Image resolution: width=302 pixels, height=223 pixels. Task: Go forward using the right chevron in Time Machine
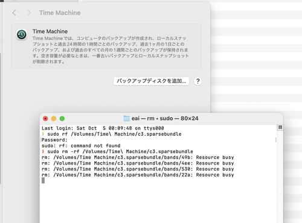click(x=29, y=13)
